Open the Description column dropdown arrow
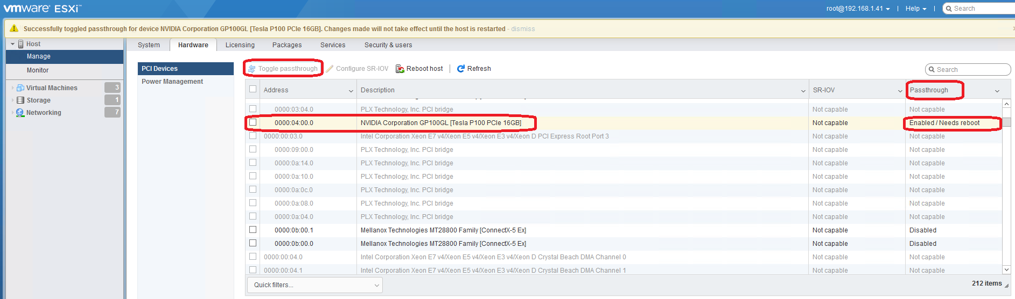This screenshot has width=1015, height=299. [803, 91]
